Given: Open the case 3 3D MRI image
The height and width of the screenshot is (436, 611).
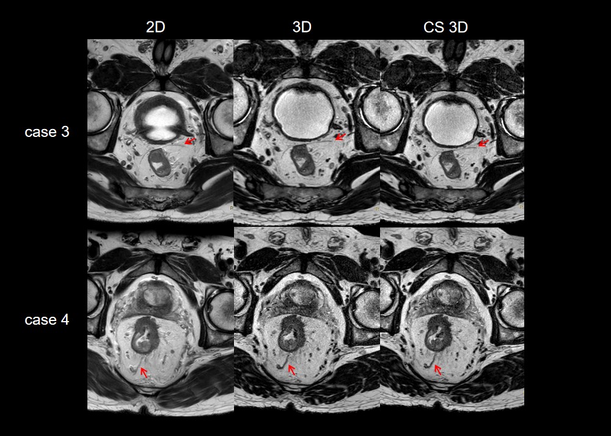Looking at the screenshot, I should [x=306, y=130].
